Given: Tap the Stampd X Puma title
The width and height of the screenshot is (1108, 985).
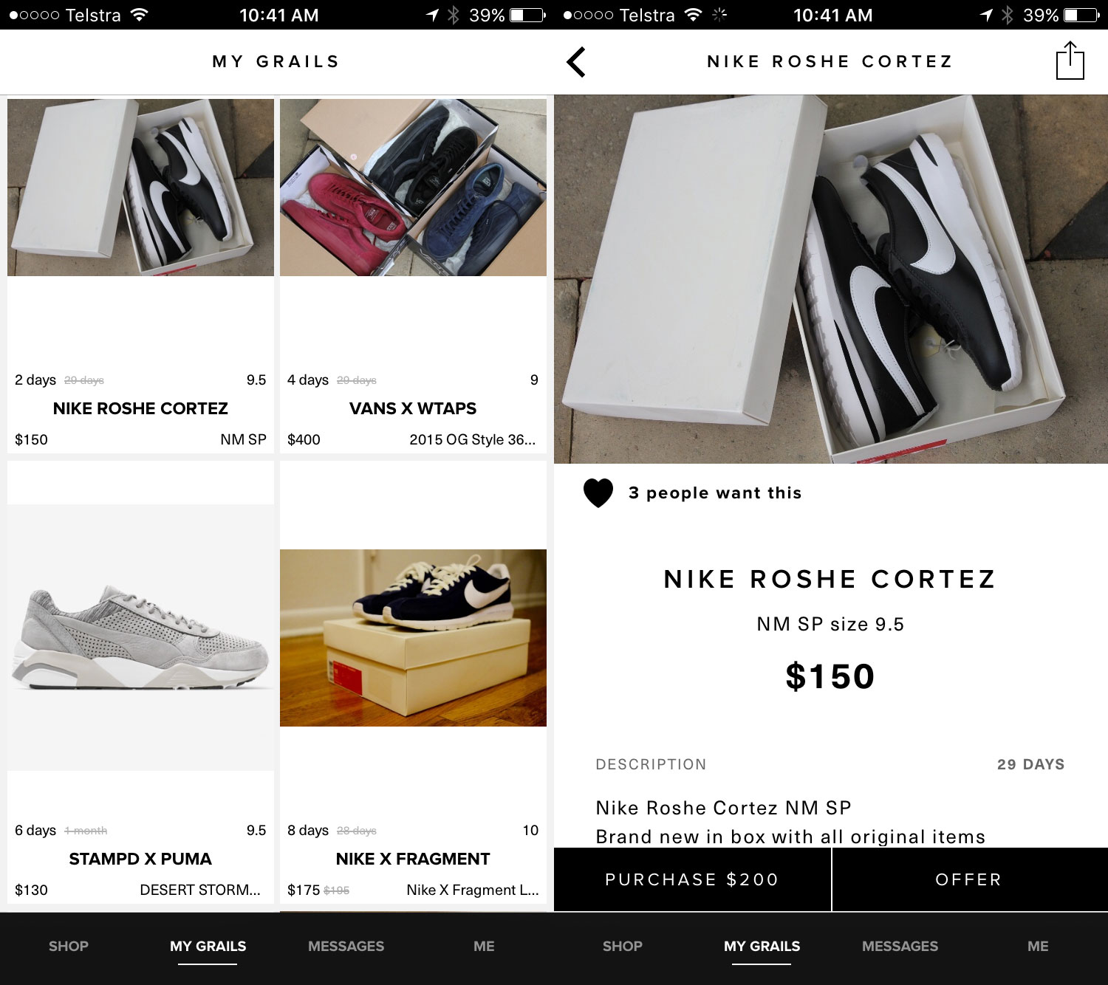Looking at the screenshot, I should pyautogui.click(x=140, y=859).
